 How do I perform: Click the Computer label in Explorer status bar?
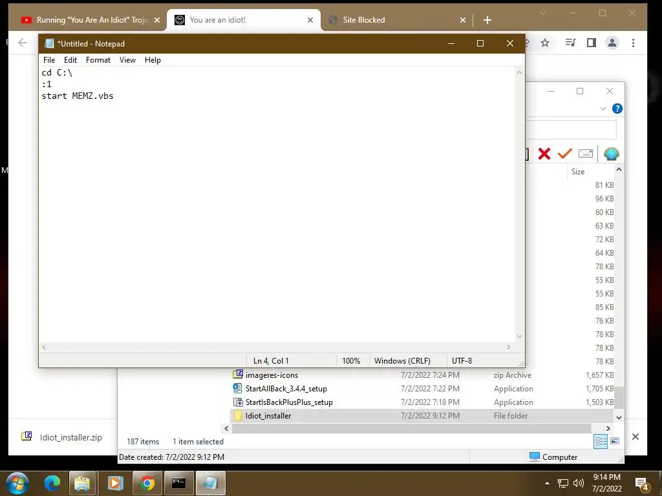[559, 457]
